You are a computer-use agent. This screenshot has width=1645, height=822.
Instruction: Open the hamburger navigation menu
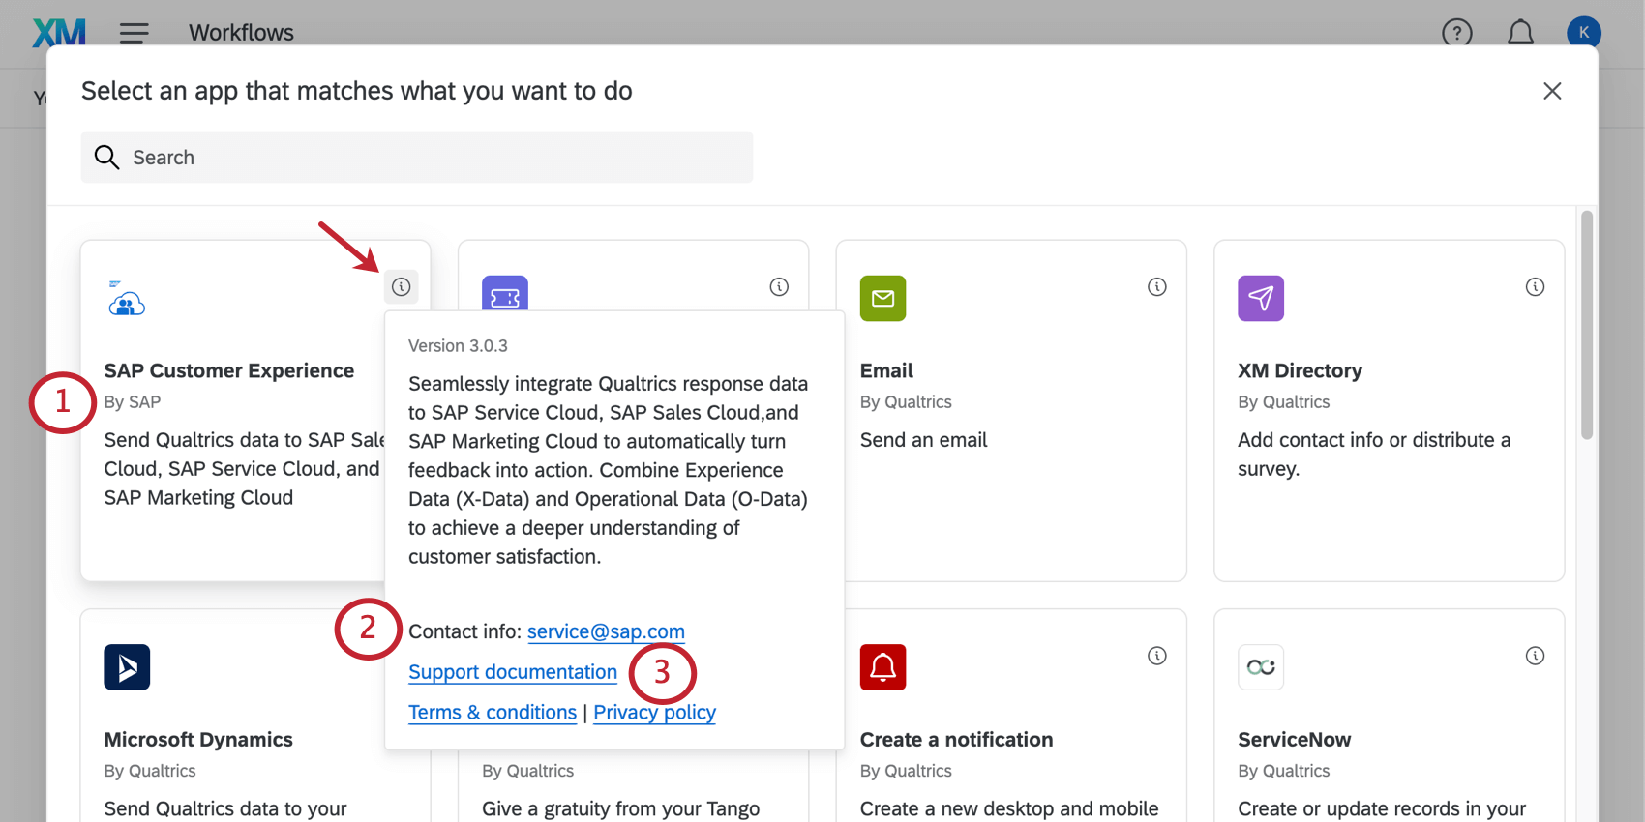point(134,33)
